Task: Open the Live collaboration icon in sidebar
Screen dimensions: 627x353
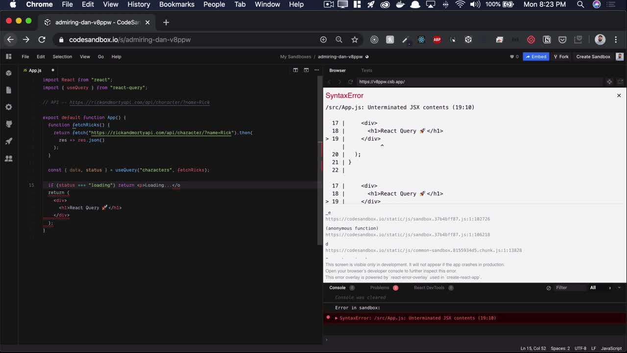Action: point(8,158)
